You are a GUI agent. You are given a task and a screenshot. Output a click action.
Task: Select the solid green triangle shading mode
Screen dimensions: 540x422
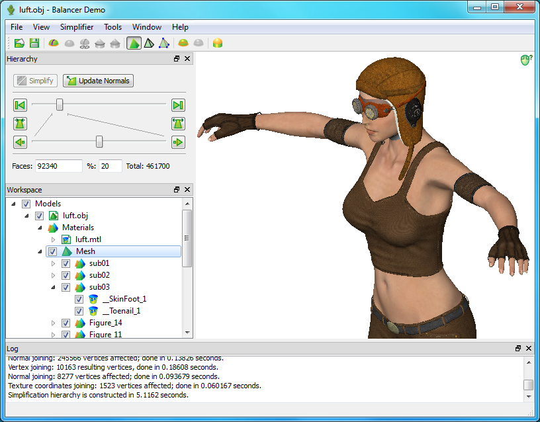tap(134, 44)
